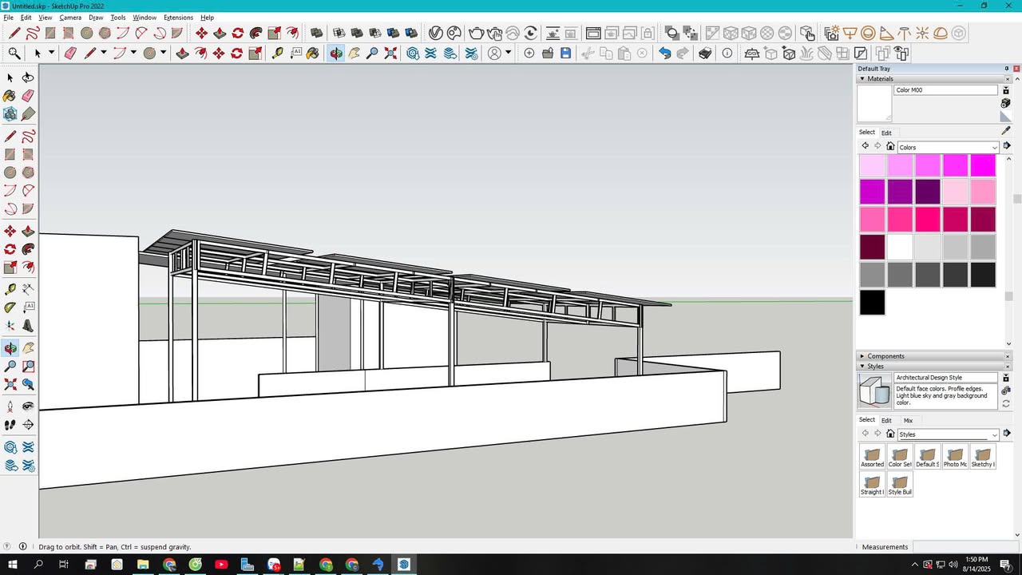This screenshot has height=575, width=1022.
Task: Choose the Walk footprints tool
Action: (x=10, y=425)
